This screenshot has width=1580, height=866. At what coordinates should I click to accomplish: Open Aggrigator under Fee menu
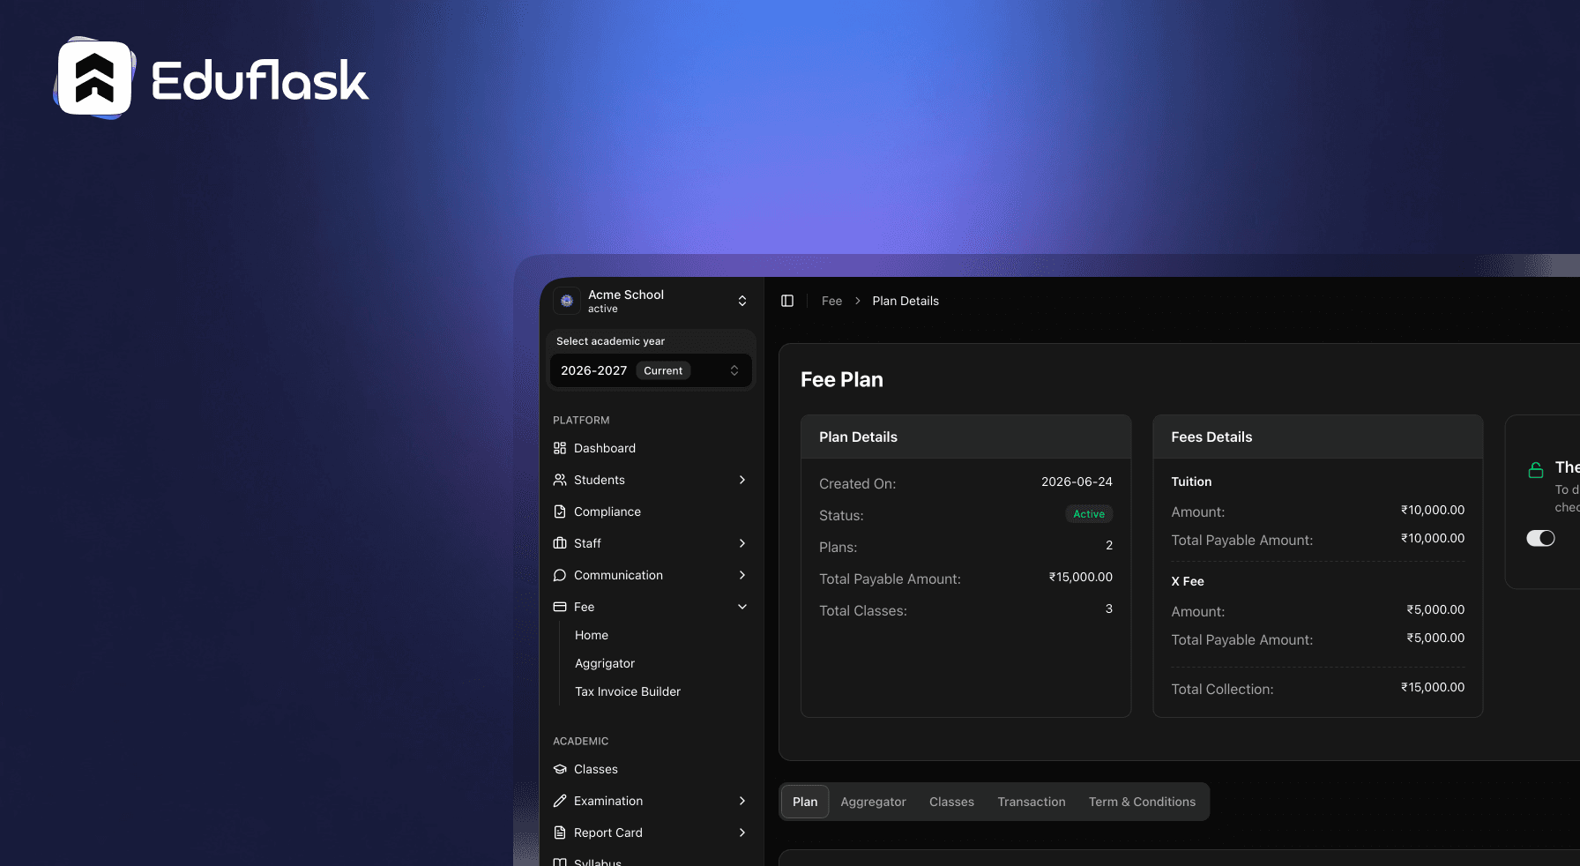point(605,663)
